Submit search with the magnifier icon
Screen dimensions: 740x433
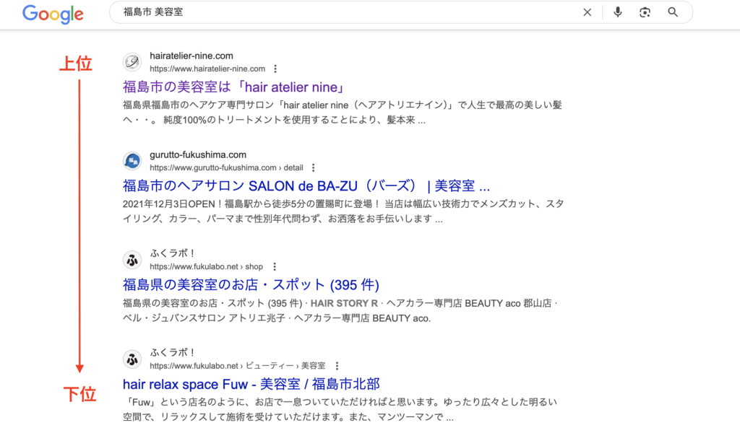coord(673,12)
